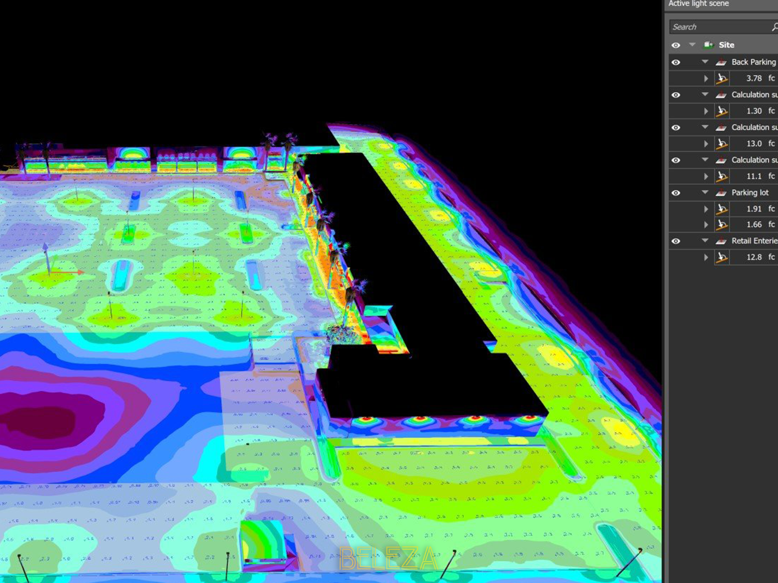Click the Retail Enterie calculation surface icon
This screenshot has width=778, height=583.
(x=721, y=241)
